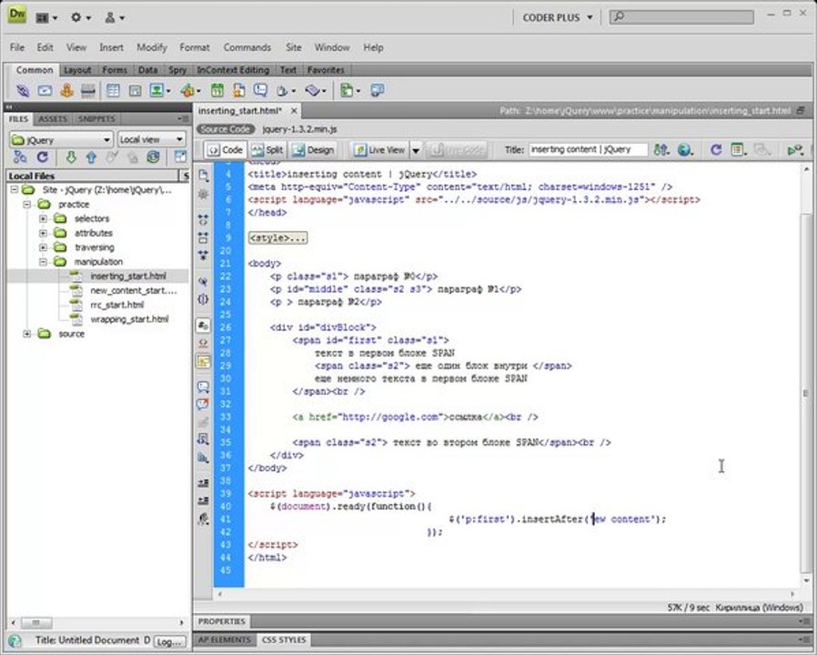Open the Modify menu
The image size is (817, 655).
(x=152, y=47)
